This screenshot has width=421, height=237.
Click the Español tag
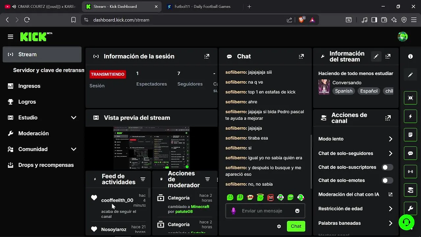coord(369,91)
